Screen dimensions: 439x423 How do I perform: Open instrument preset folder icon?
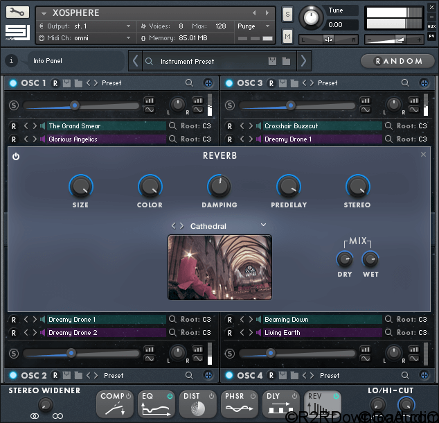click(x=286, y=61)
